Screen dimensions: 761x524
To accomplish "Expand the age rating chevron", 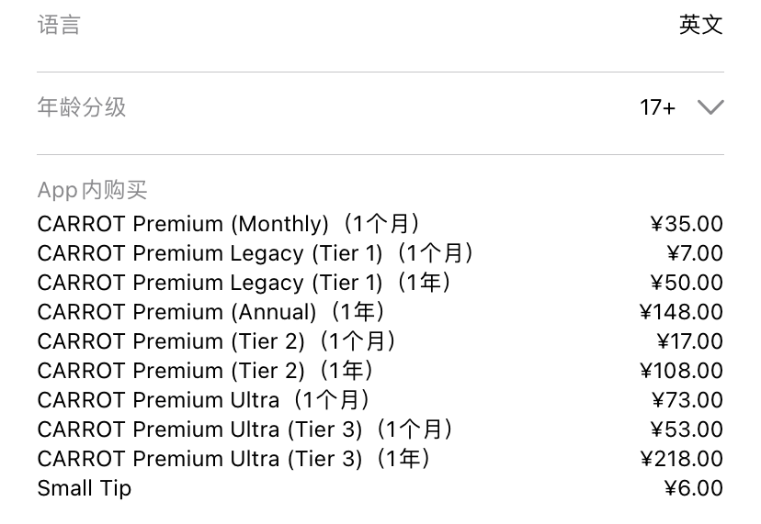I will point(710,107).
